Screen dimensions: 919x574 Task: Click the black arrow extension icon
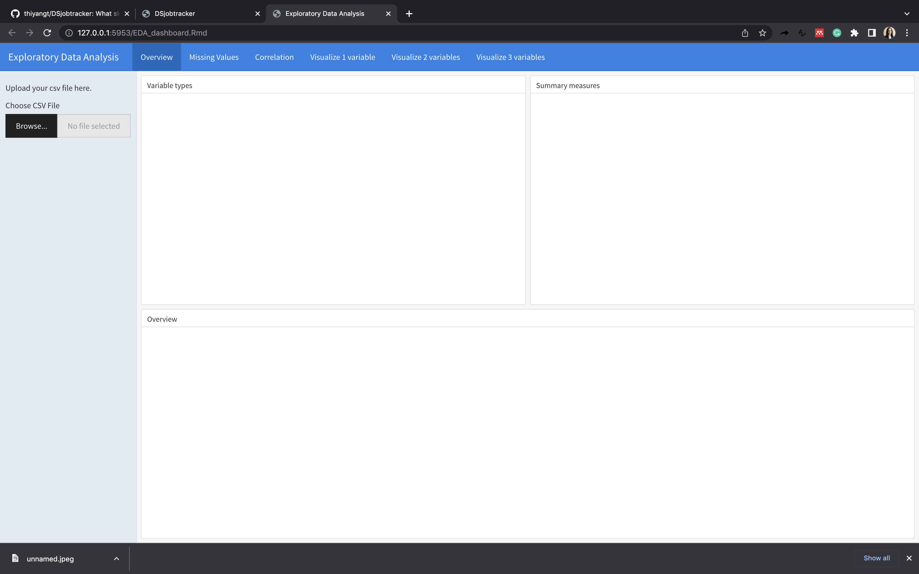[784, 33]
